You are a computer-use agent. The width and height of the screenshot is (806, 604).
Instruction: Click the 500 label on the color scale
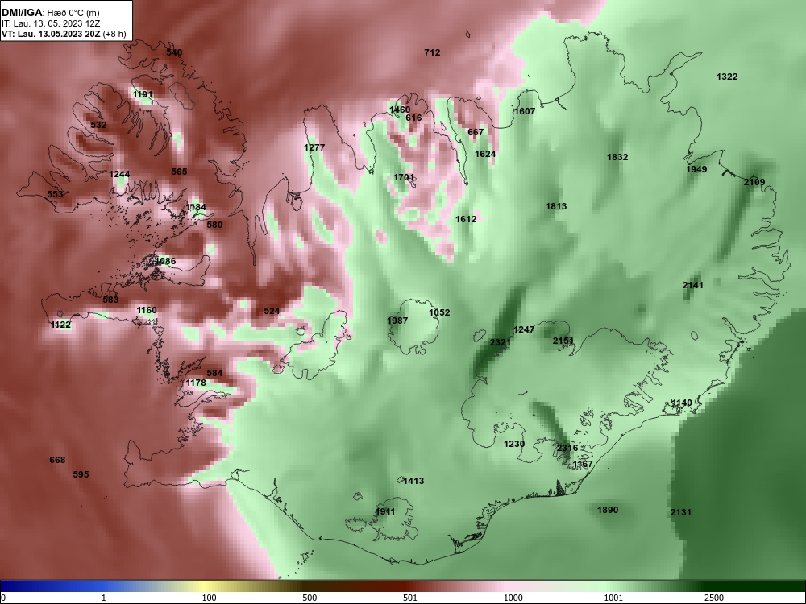310,598
